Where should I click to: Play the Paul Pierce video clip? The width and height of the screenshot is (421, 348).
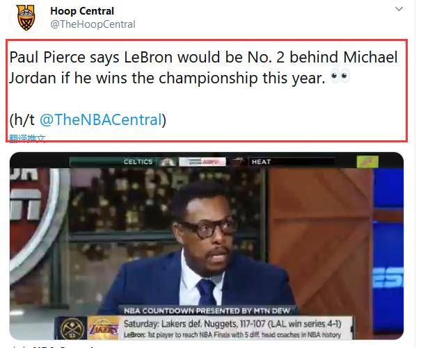[206, 246]
